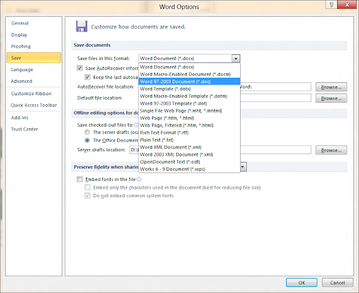This screenshot has width=359, height=293.
Task: Choose Word 97-2003 Document (*.doc)
Action: click(190, 82)
